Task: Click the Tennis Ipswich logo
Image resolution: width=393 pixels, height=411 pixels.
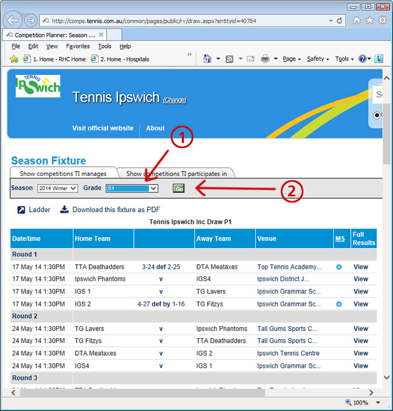Action: tap(38, 86)
